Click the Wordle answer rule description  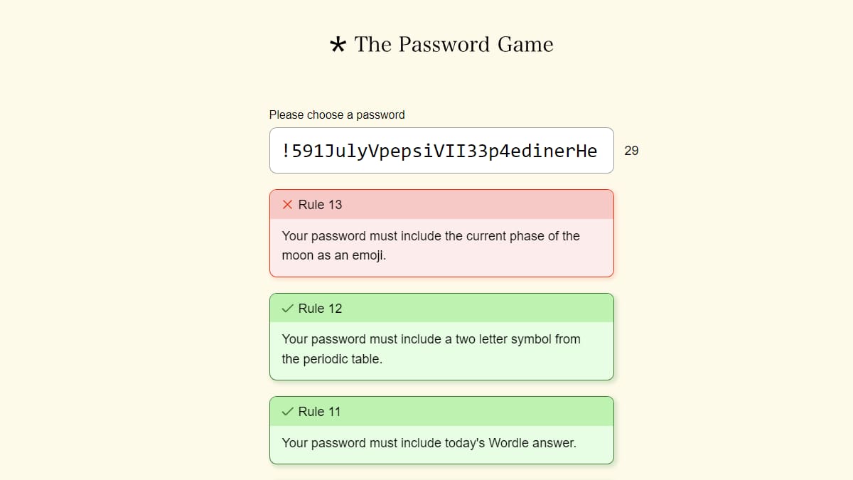[x=429, y=443]
